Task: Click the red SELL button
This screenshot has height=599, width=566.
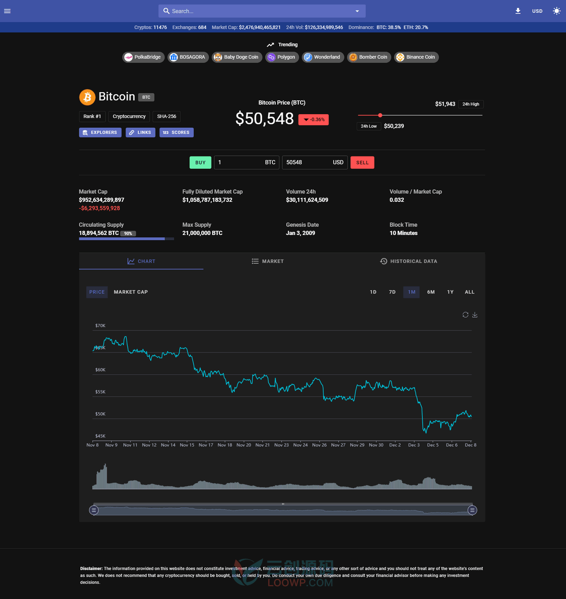Action: (362, 163)
